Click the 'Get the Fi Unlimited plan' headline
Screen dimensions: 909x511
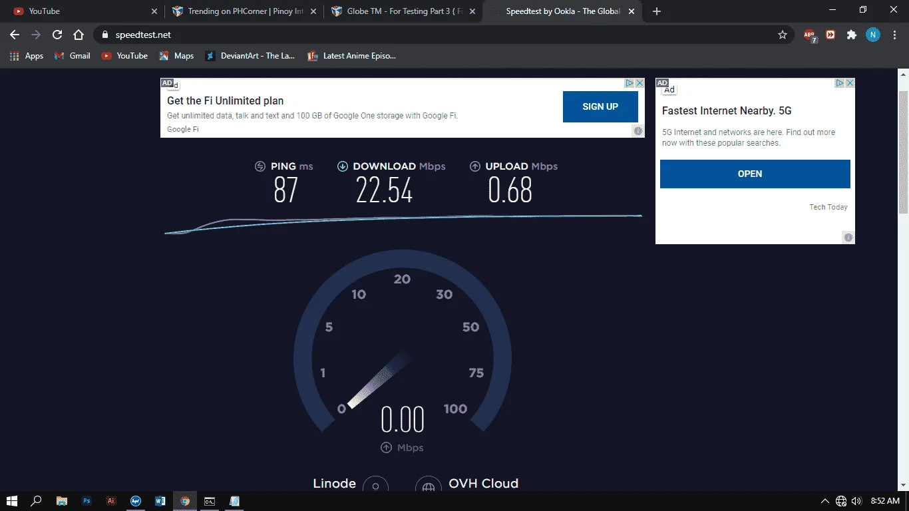[x=226, y=101]
